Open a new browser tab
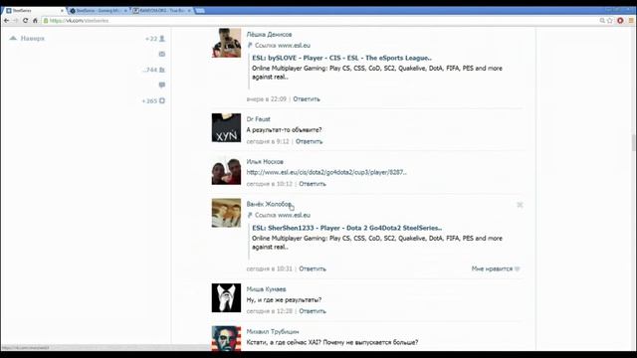 [199, 11]
